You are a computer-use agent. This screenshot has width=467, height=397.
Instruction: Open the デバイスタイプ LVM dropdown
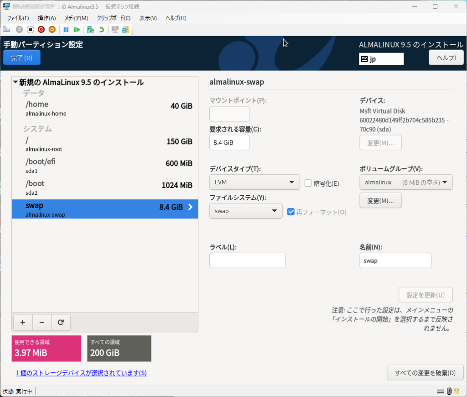coord(254,183)
